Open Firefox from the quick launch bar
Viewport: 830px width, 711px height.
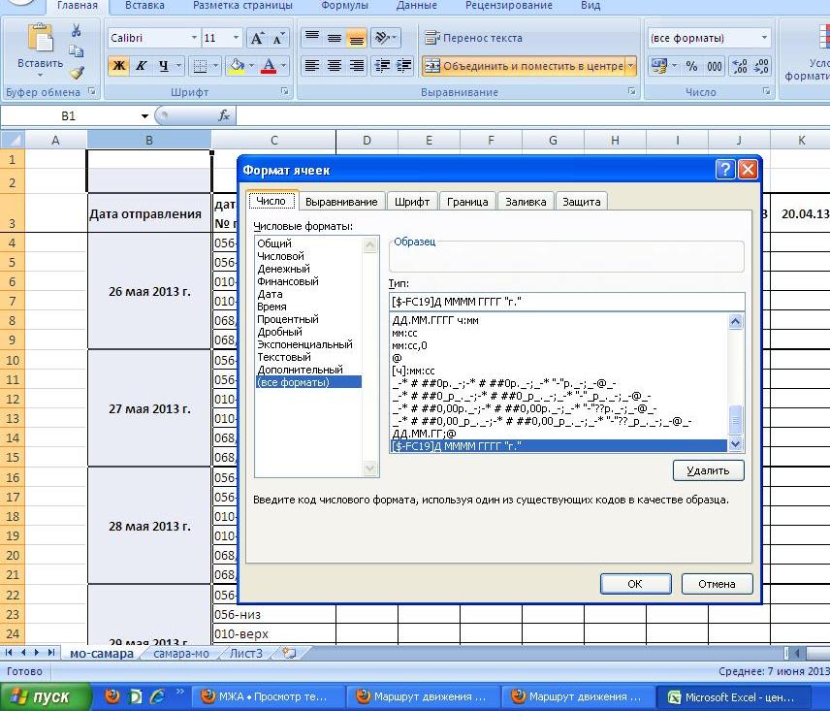pos(112,696)
